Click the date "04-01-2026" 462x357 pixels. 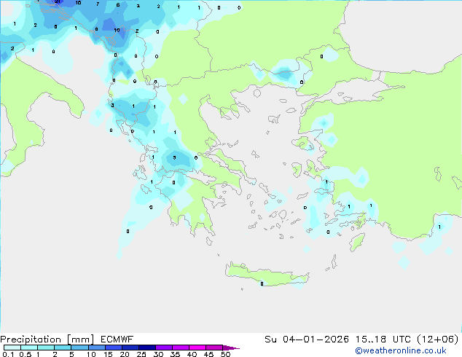[x=316, y=340]
